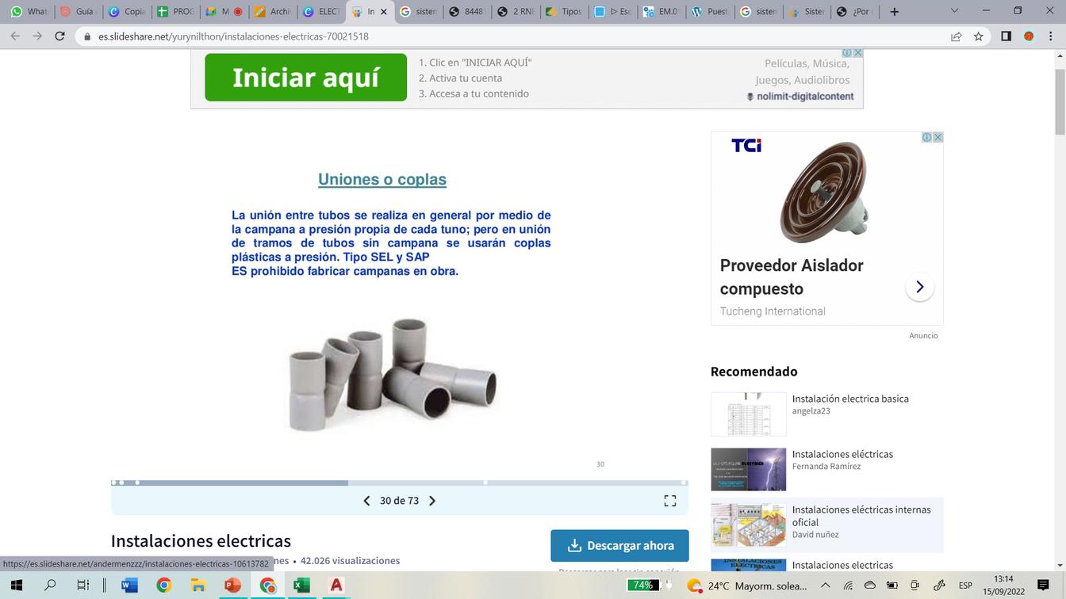Open Excel from the taskbar
Viewport: 1066px width, 599px height.
(301, 586)
